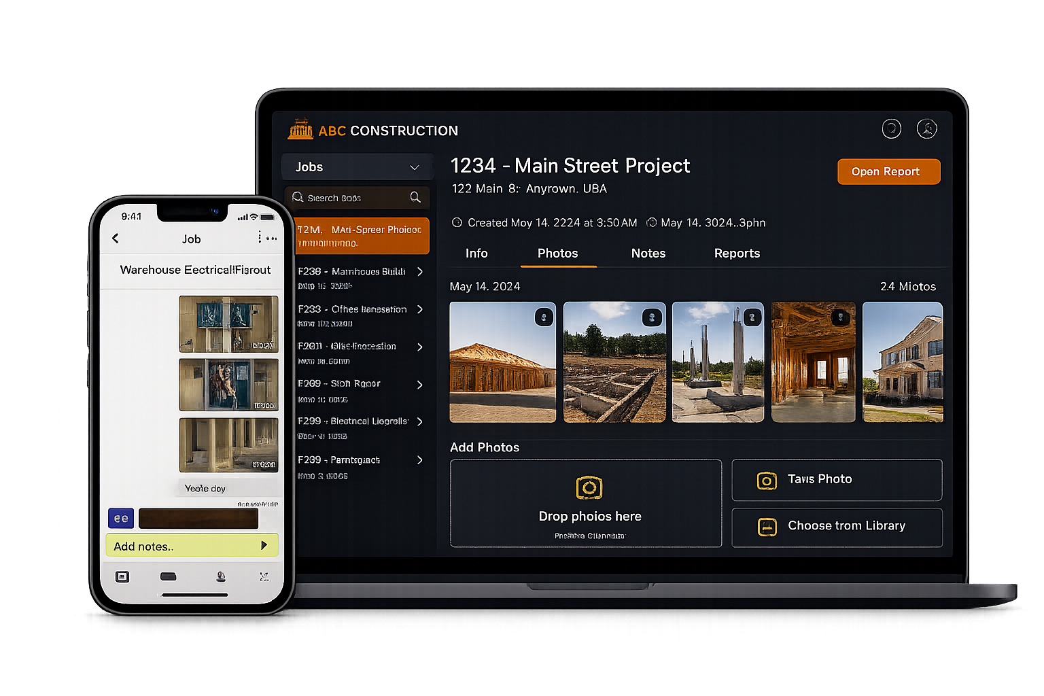The height and width of the screenshot is (696, 1044).
Task: Tap the second icon in phone bottom toolbar
Action: pos(168,576)
